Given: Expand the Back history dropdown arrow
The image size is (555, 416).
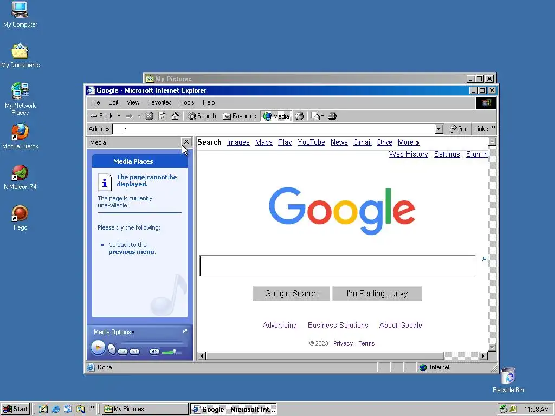Looking at the screenshot, I should pos(119,116).
